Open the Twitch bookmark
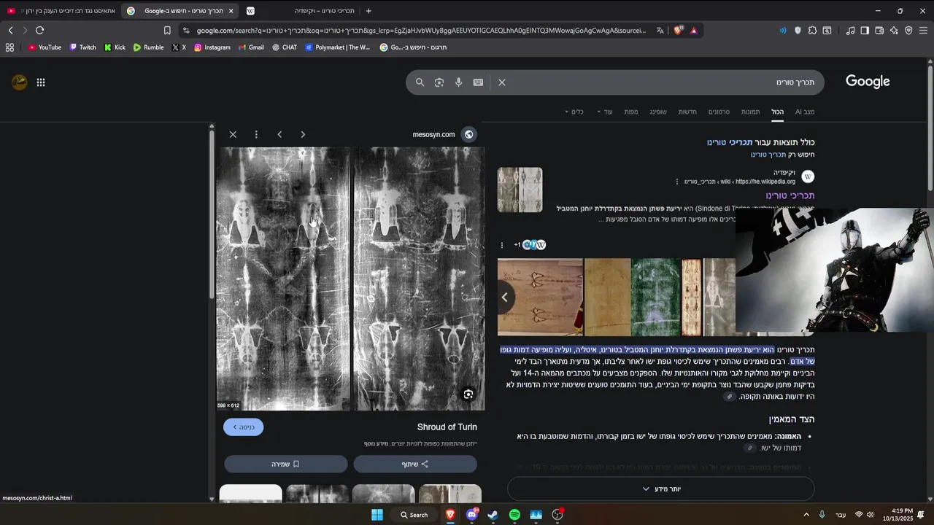This screenshot has height=525, width=934. click(x=82, y=47)
